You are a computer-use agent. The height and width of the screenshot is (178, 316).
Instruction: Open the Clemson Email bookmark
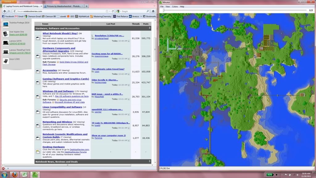pyautogui.click(x=33, y=16)
